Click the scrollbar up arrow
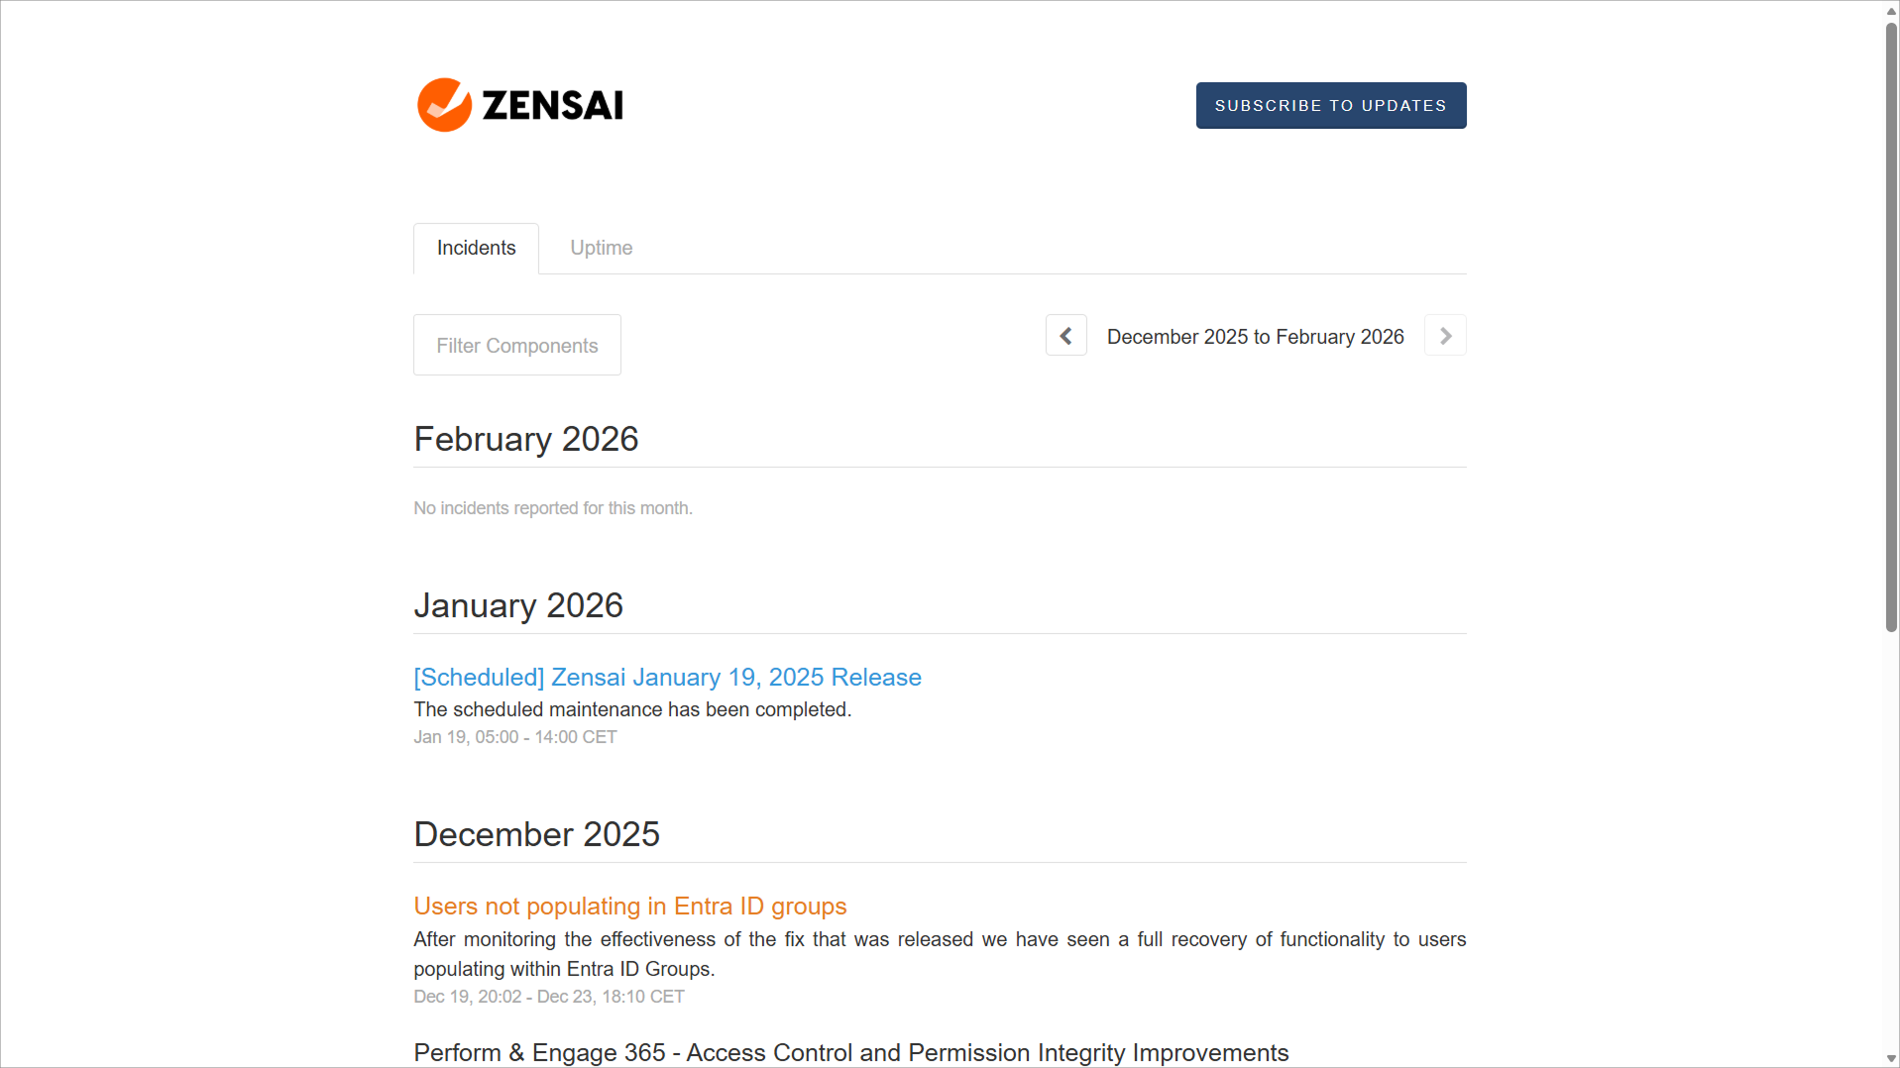This screenshot has height=1068, width=1900. 1891,10
